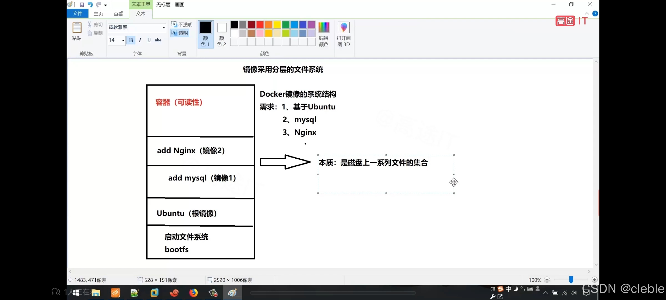Image resolution: width=666 pixels, height=300 pixels.
Task: Click the vertical scrollbar down arrow
Action: pyautogui.click(x=596, y=265)
